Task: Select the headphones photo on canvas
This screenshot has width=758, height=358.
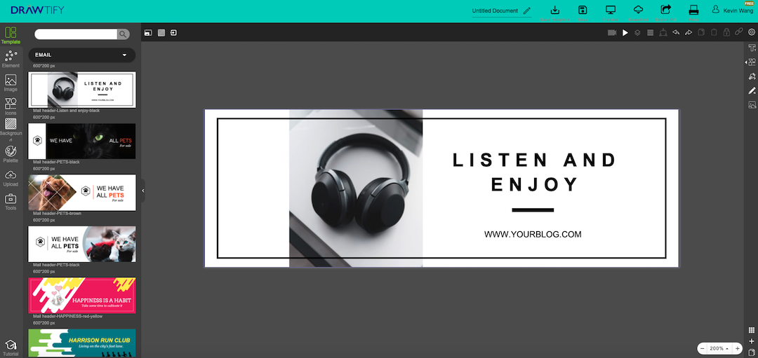Action: tap(356, 188)
